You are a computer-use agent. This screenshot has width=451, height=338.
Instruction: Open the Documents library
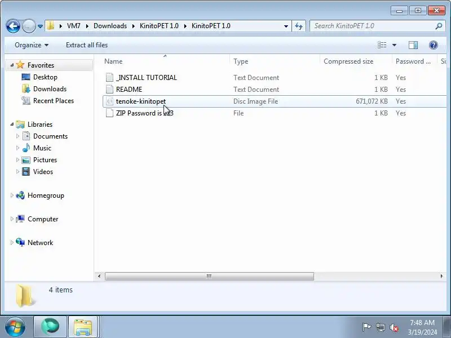[x=50, y=136]
